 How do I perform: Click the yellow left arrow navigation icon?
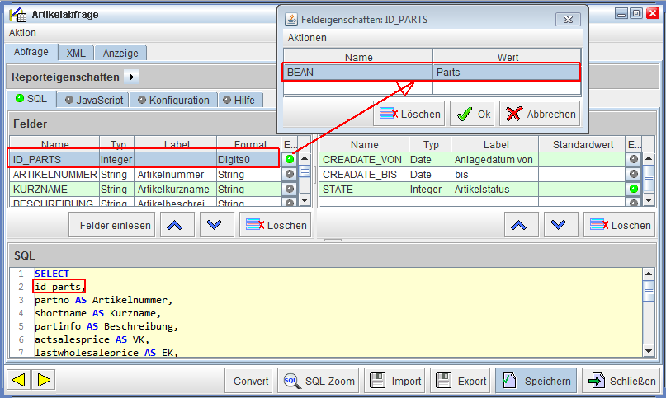coord(18,380)
